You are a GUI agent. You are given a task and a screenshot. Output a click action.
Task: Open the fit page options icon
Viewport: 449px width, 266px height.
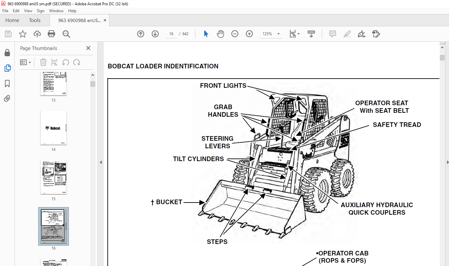pos(293,34)
